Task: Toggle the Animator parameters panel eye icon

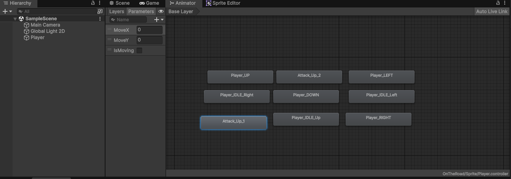Action: tap(161, 11)
